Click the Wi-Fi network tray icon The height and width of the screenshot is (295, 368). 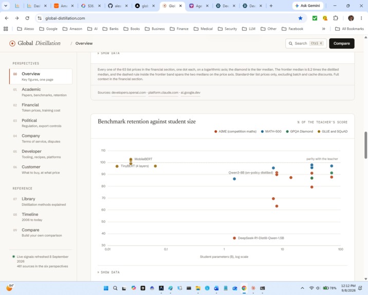point(311,288)
